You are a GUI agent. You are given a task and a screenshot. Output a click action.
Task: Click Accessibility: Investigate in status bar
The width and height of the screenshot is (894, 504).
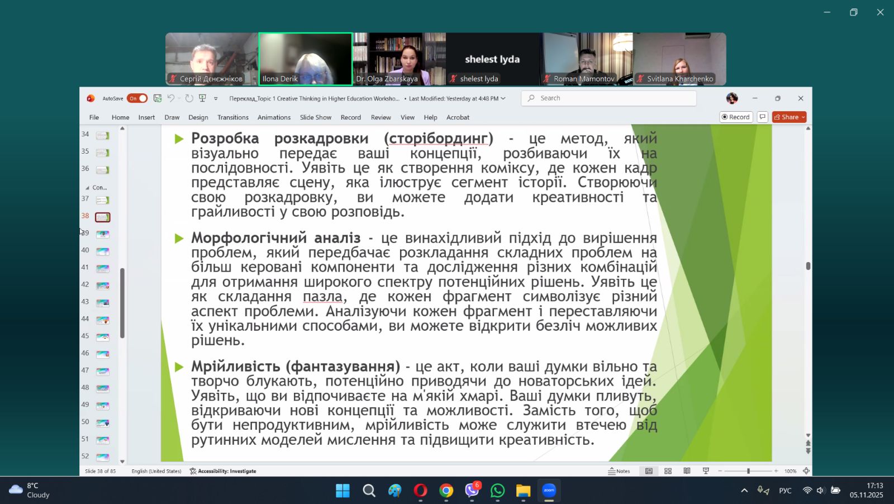[223, 471]
